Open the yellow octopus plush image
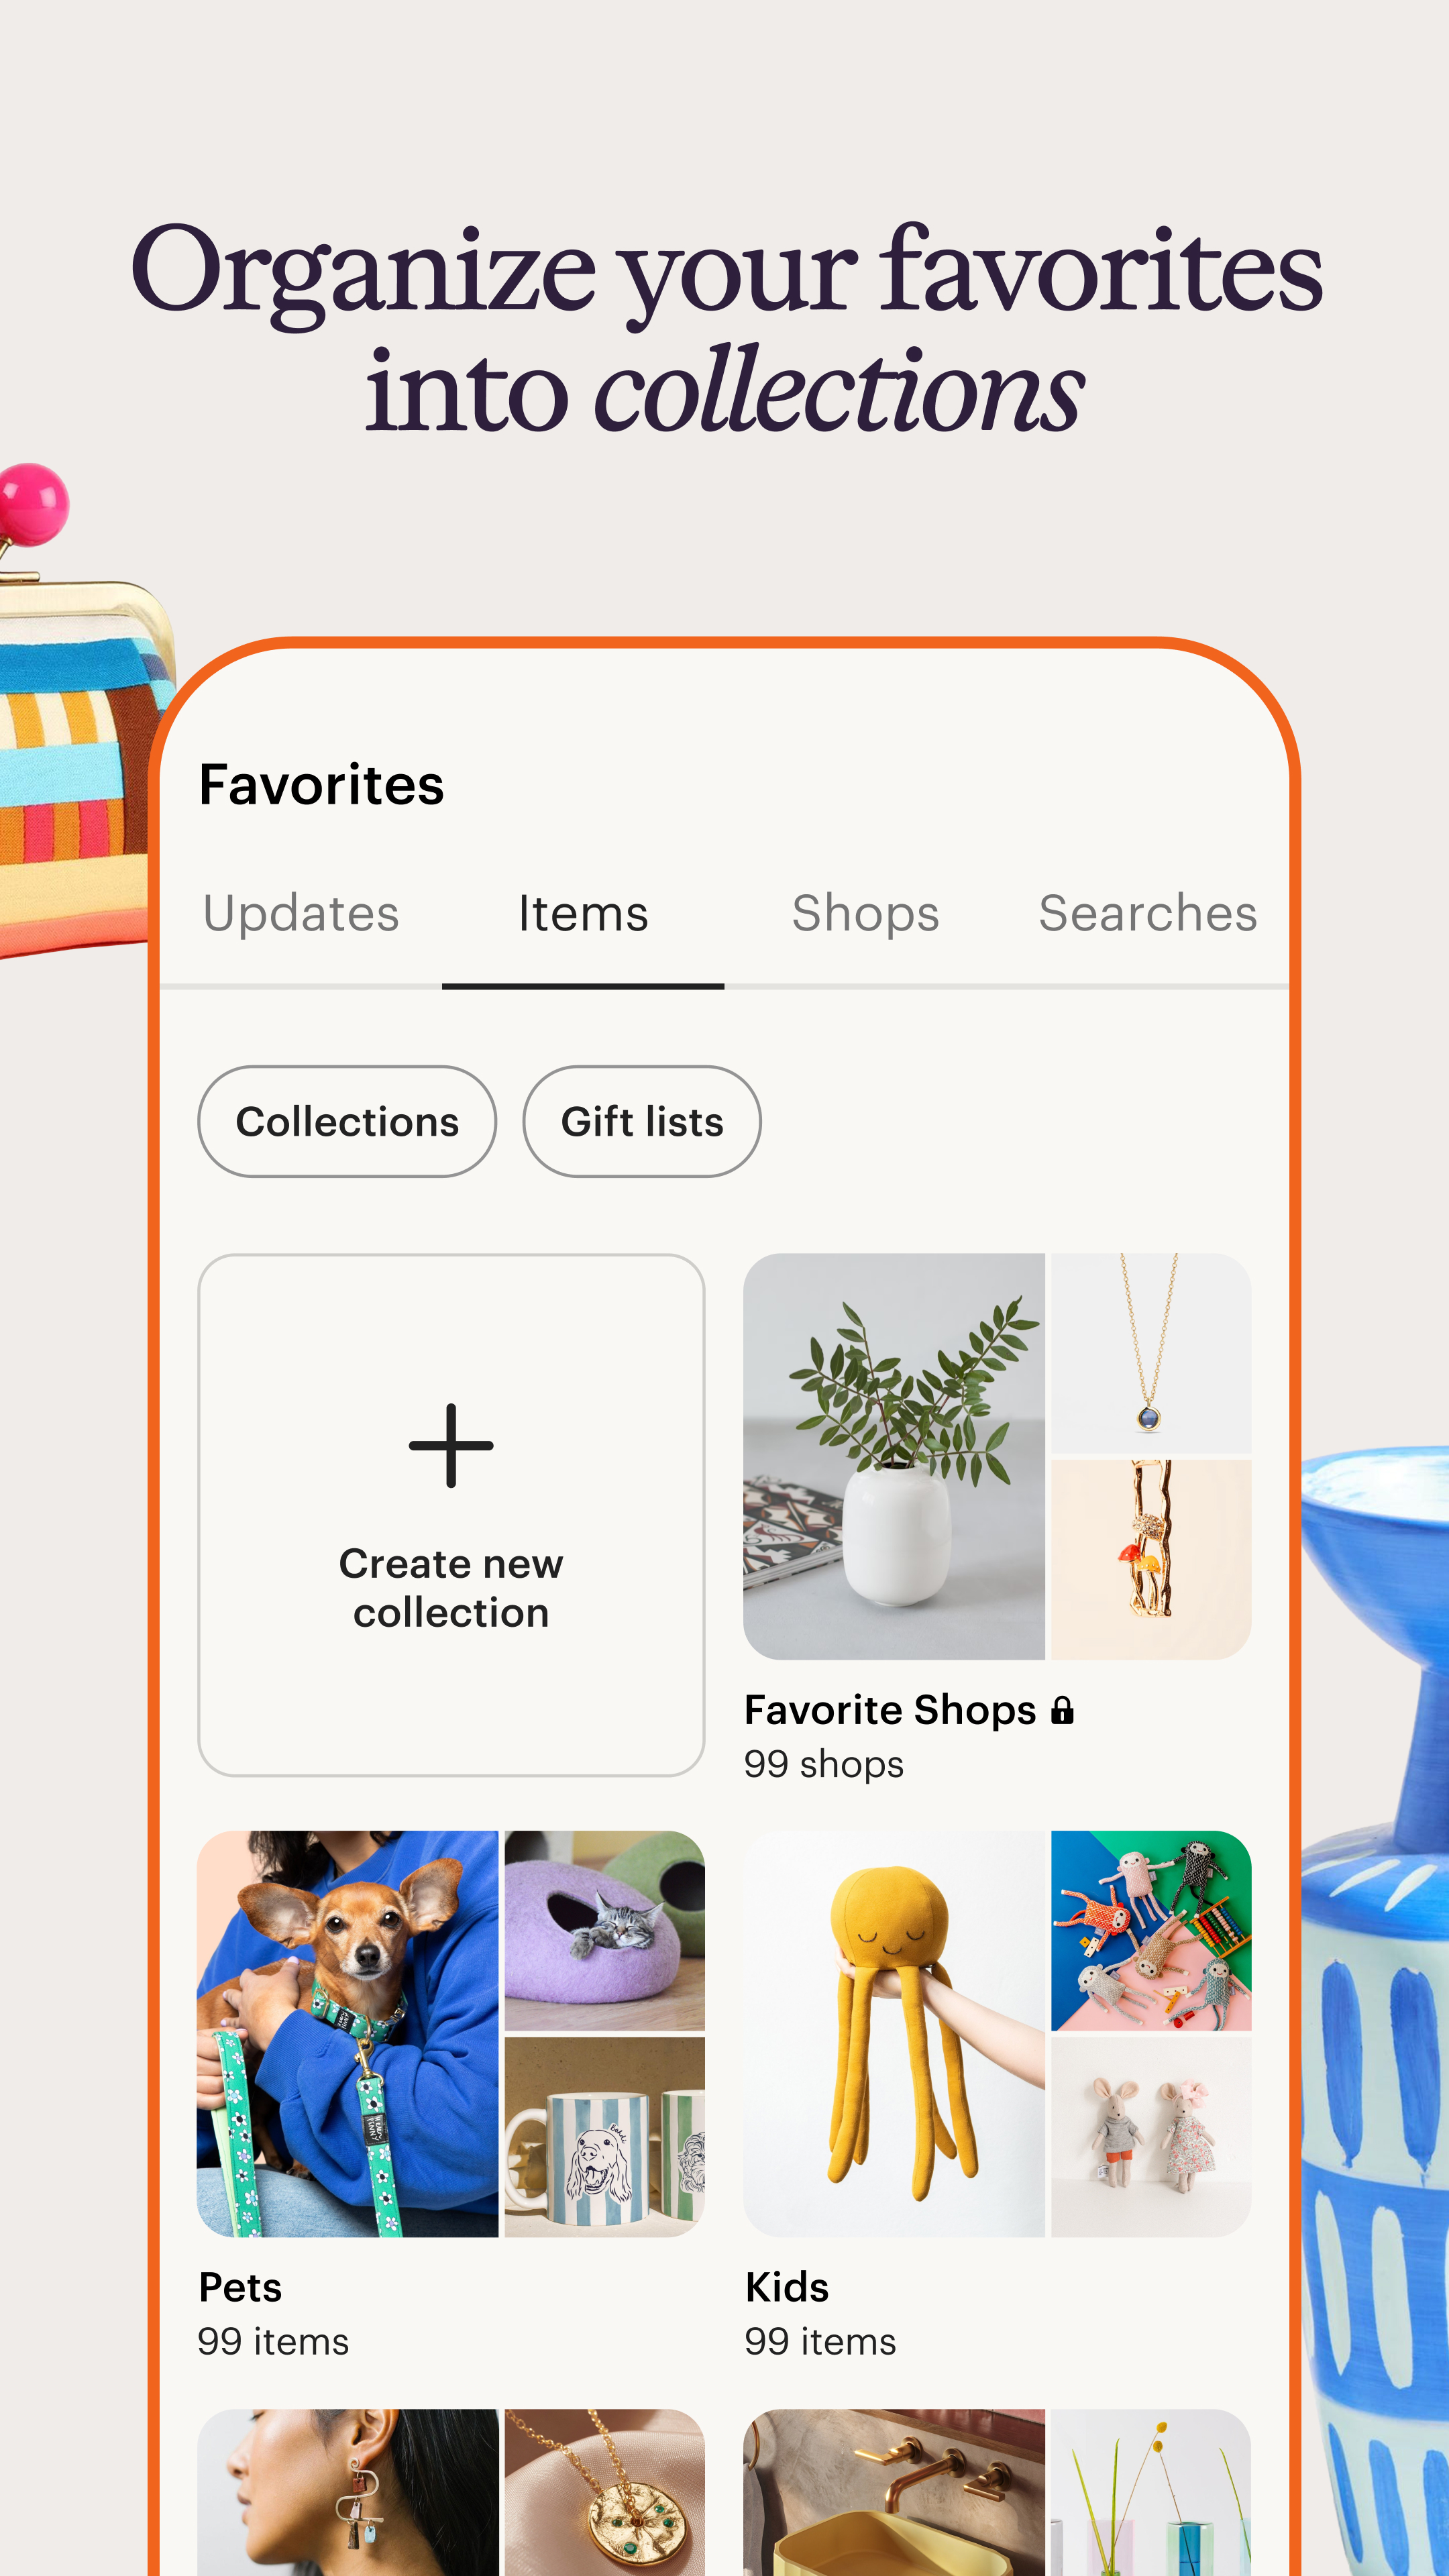 [x=894, y=2034]
